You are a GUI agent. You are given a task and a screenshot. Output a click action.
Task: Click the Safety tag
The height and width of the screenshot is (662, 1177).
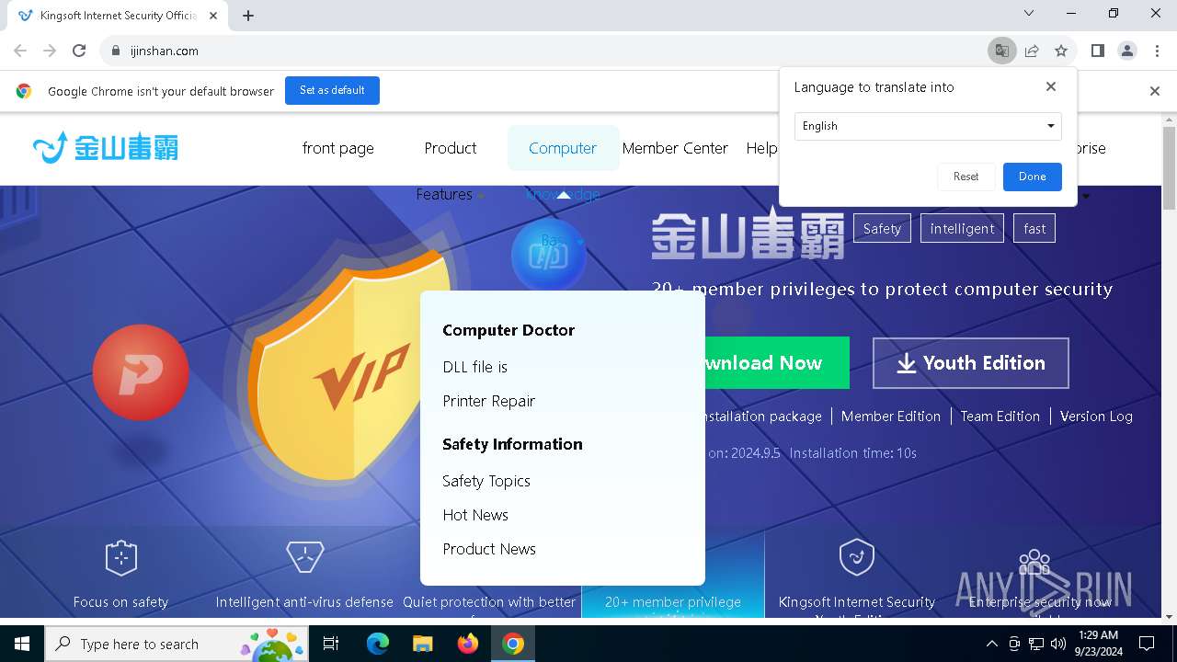[882, 228]
